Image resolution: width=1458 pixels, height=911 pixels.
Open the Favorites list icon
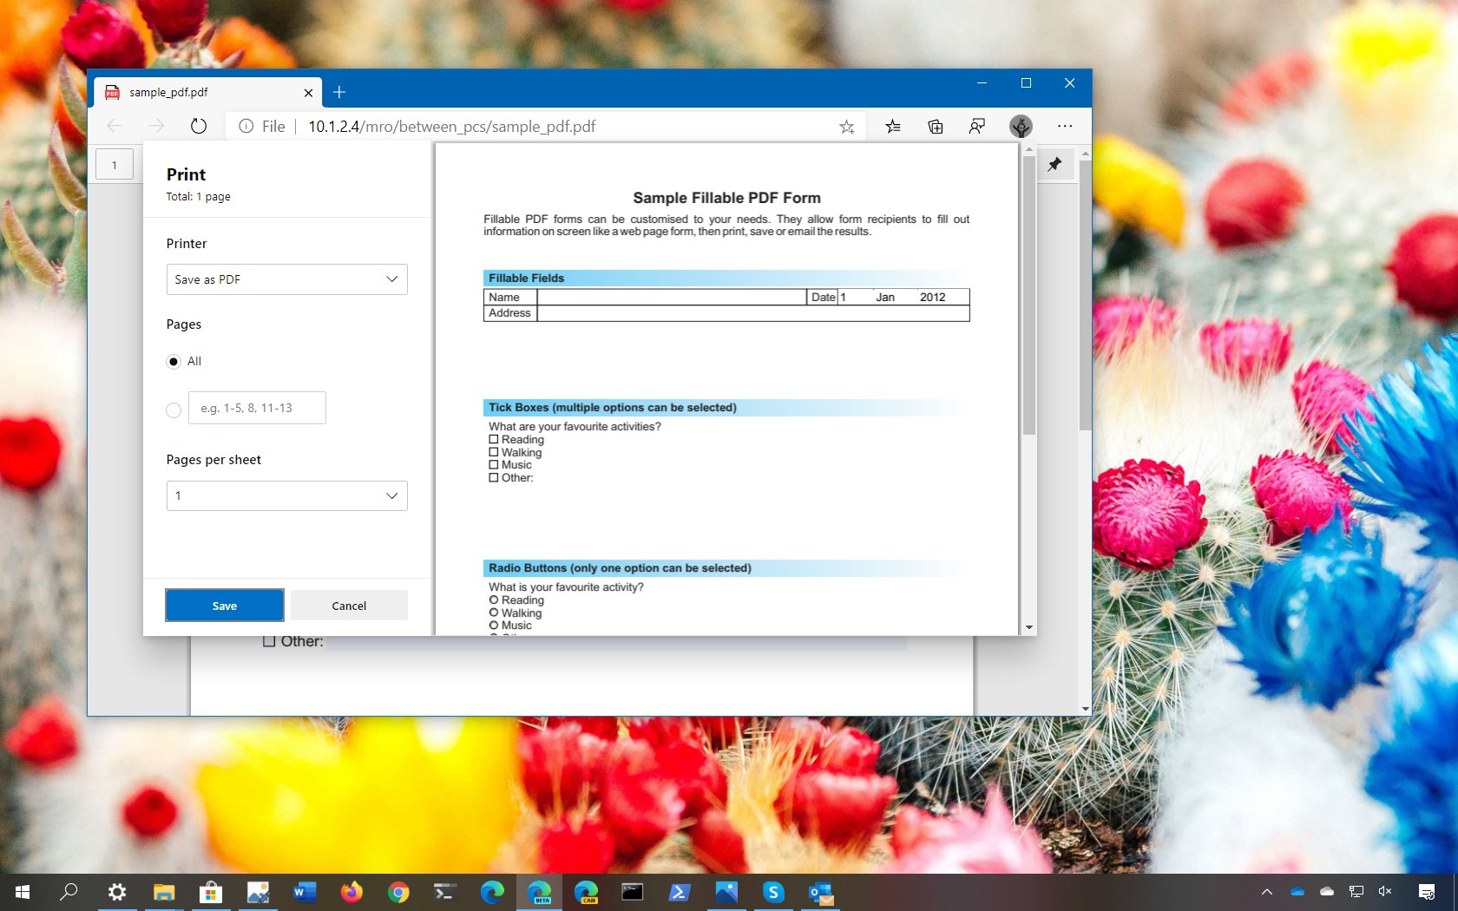(x=892, y=127)
